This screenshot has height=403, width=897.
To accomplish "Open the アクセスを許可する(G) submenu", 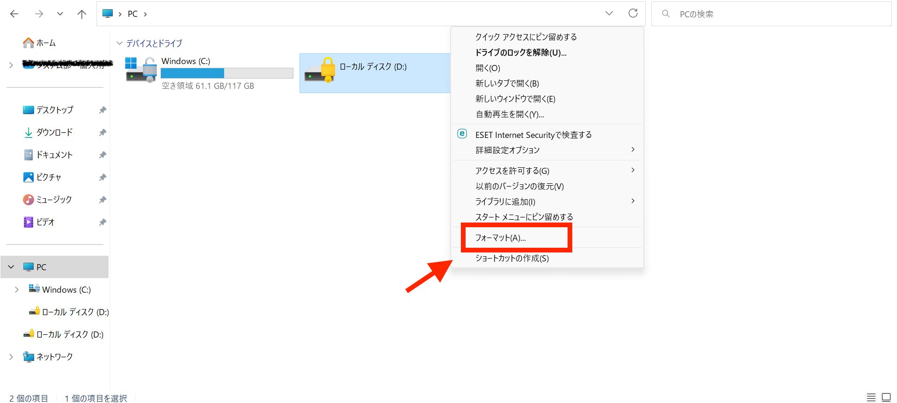I will 547,171.
